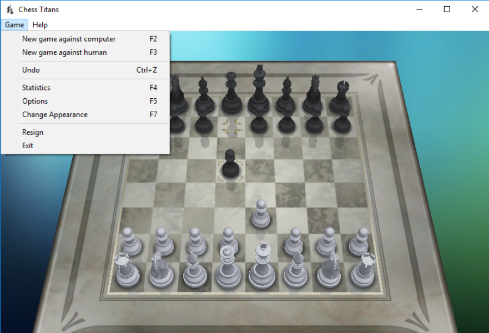Click Resign in the Game menu
The height and width of the screenshot is (333, 489).
point(85,132)
